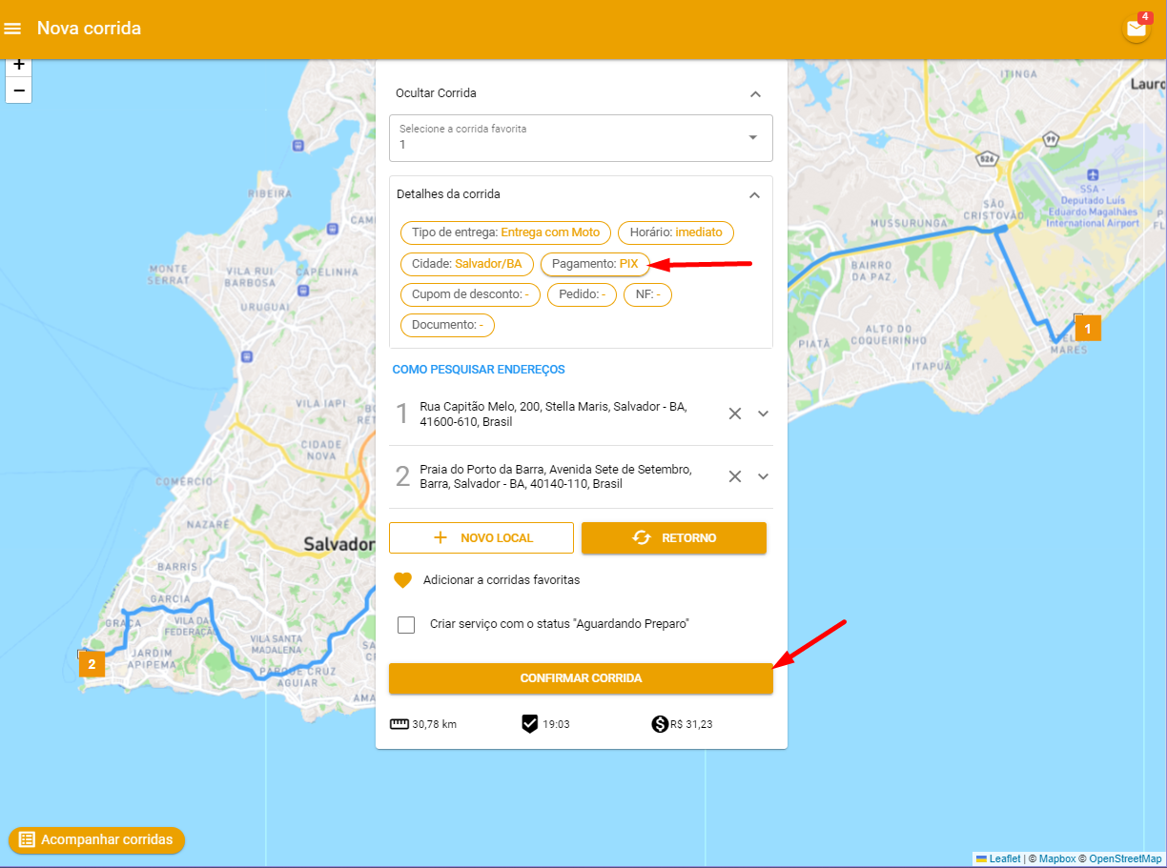The width and height of the screenshot is (1167, 868).
Task: Click the Retorno button
Action: click(x=674, y=538)
